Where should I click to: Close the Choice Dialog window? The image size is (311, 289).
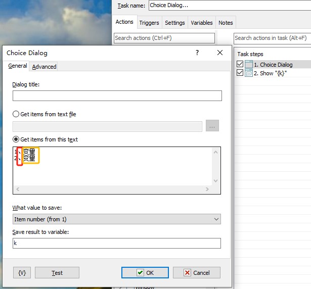click(x=219, y=53)
